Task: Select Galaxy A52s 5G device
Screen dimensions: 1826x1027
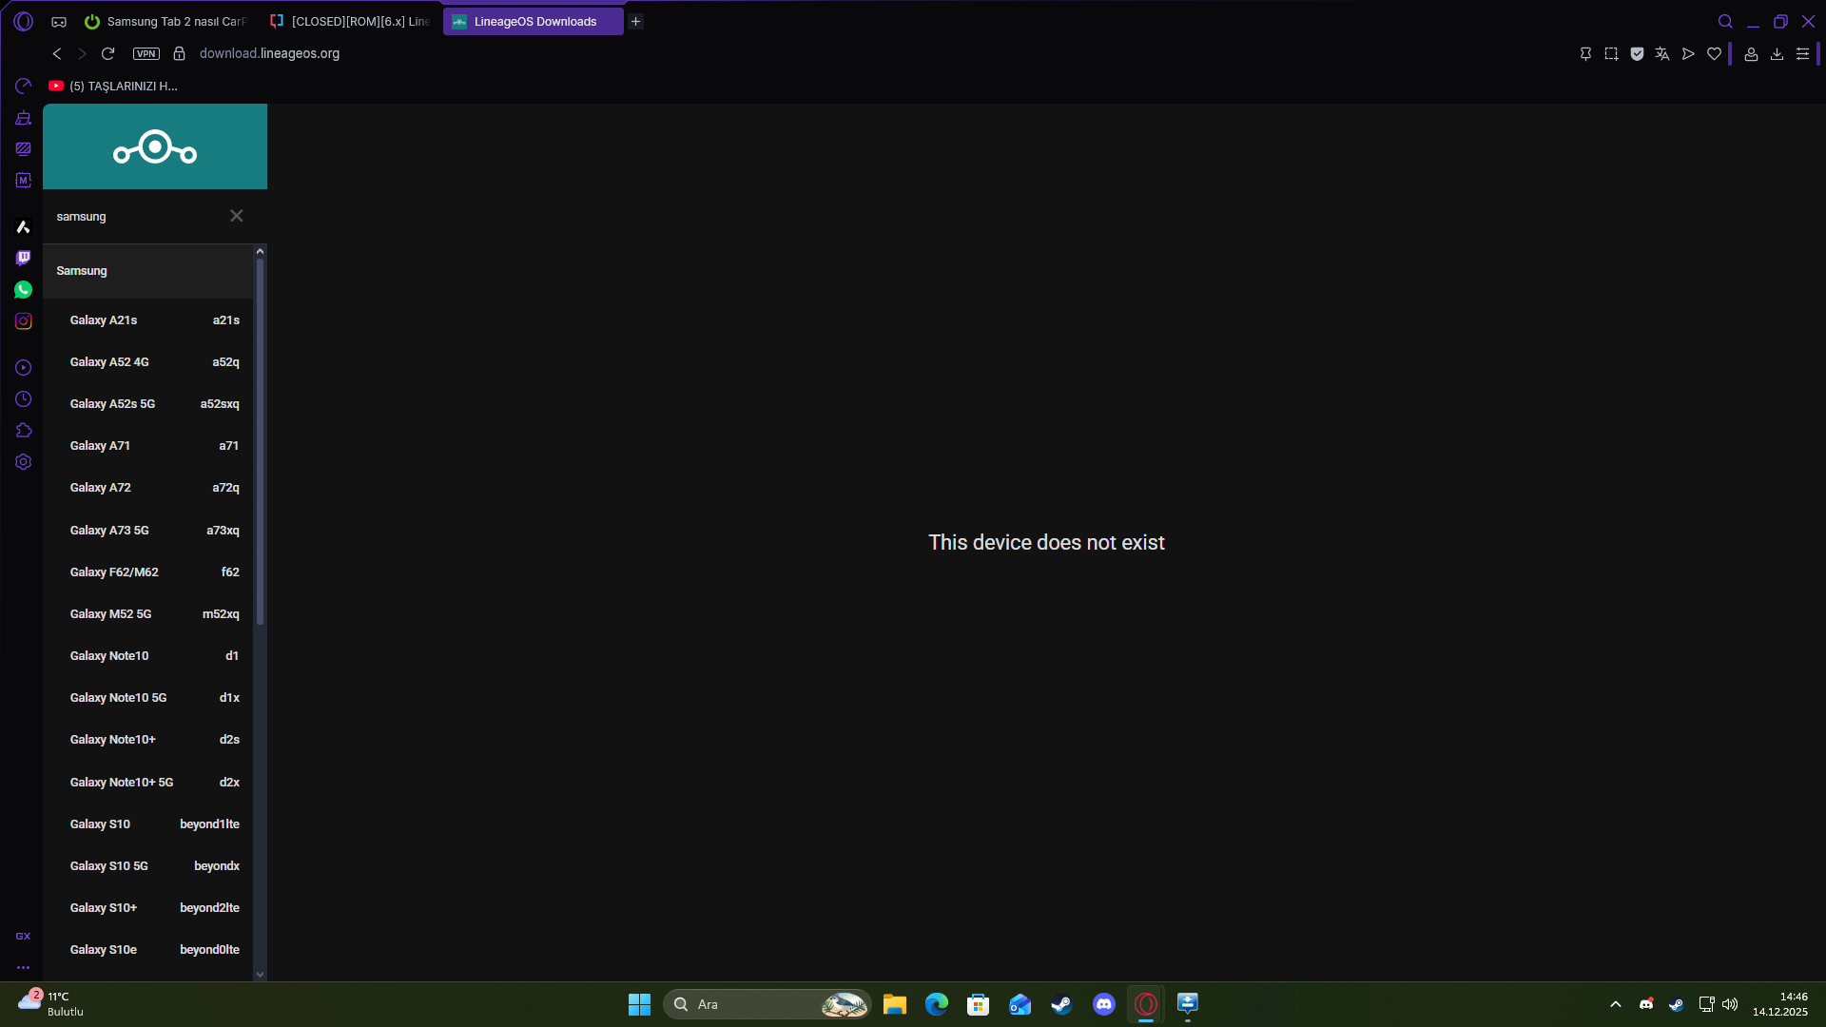Action: pyautogui.click(x=152, y=404)
